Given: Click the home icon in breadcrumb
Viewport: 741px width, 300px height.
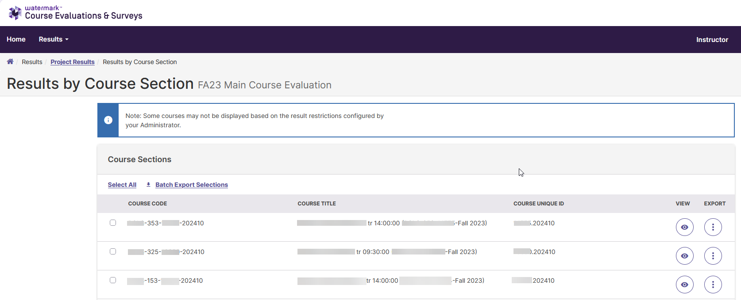Looking at the screenshot, I should [10, 61].
